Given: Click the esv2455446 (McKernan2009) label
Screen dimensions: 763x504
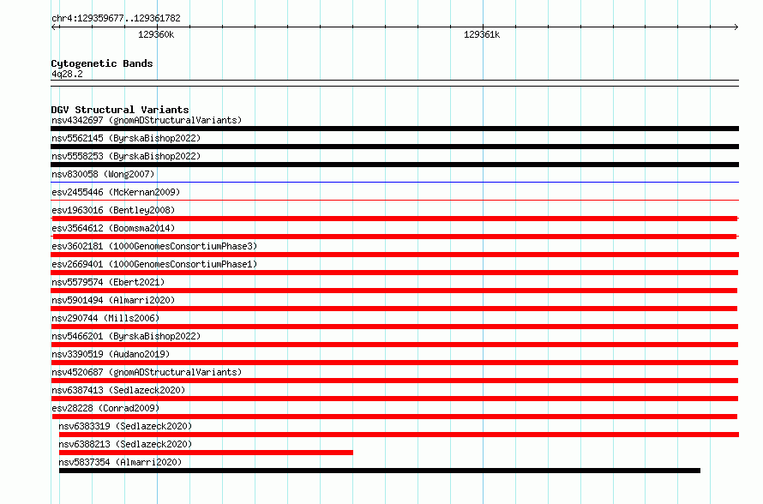Looking at the screenshot, I should pos(116,192).
